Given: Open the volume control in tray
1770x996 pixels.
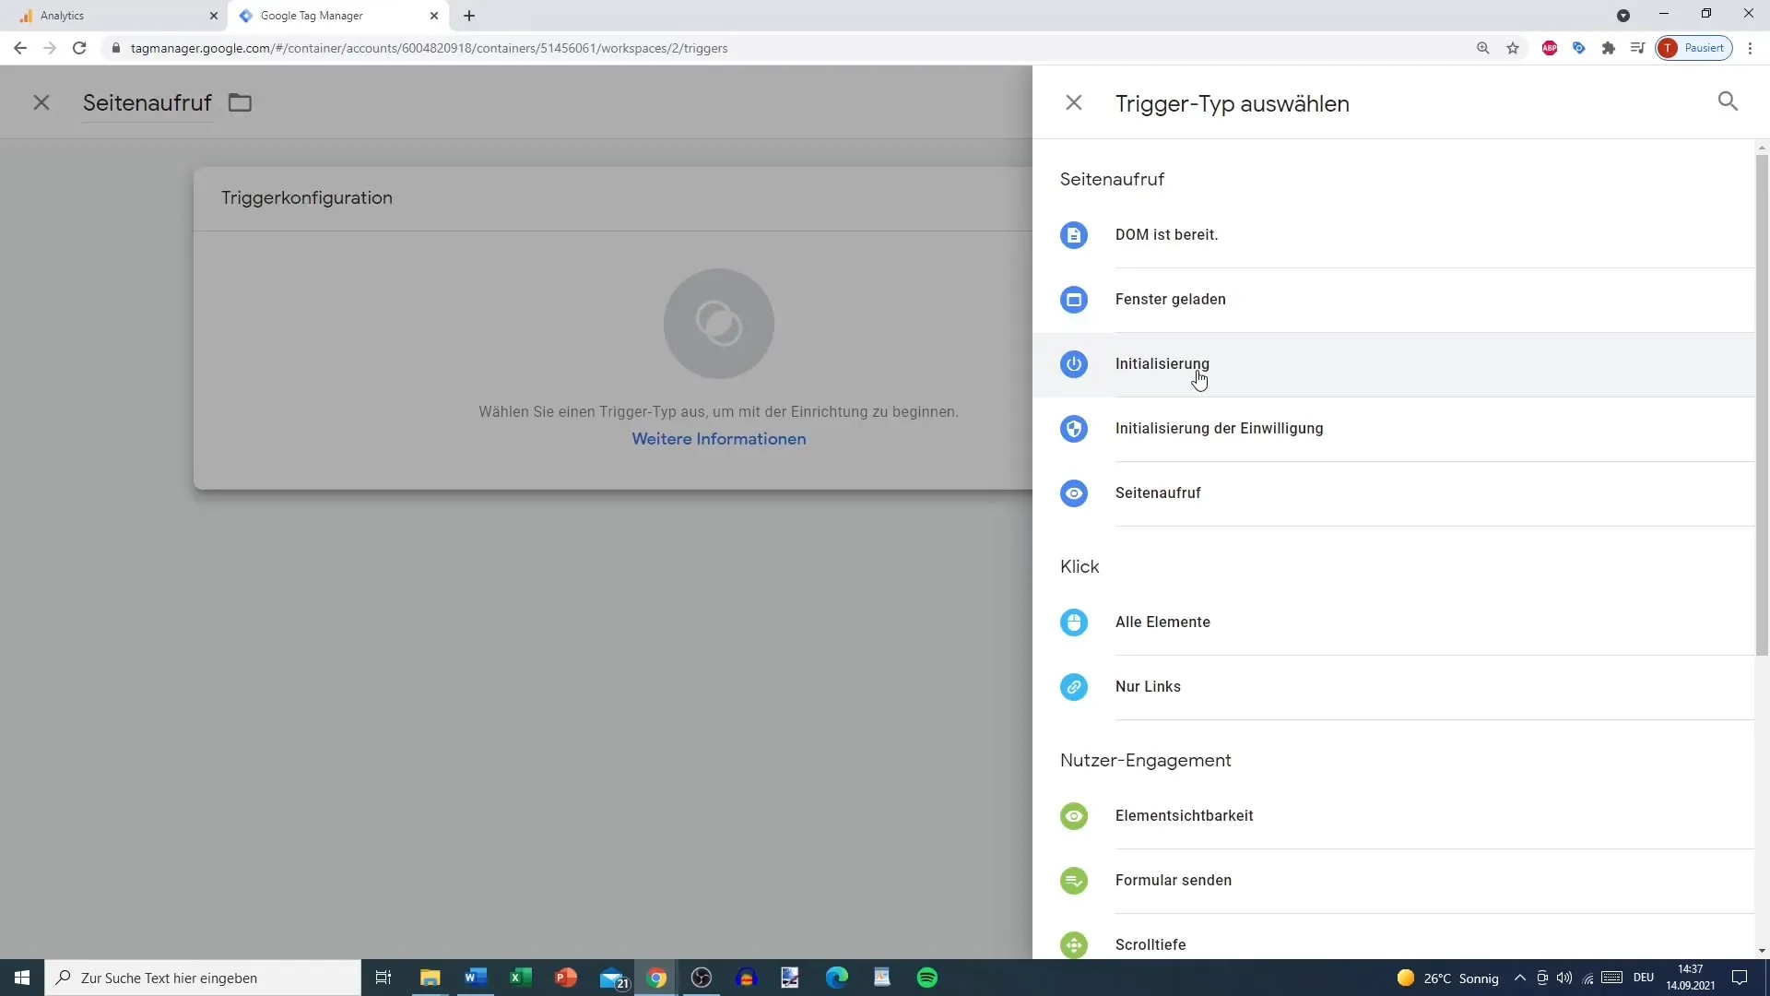Looking at the screenshot, I should coord(1564,978).
